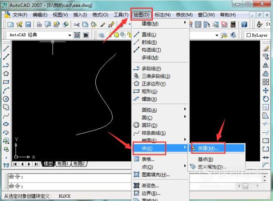Viewport: 273px width, 201px height.
Task: Click the Make Block tool icon
Action: (x=6, y=149)
